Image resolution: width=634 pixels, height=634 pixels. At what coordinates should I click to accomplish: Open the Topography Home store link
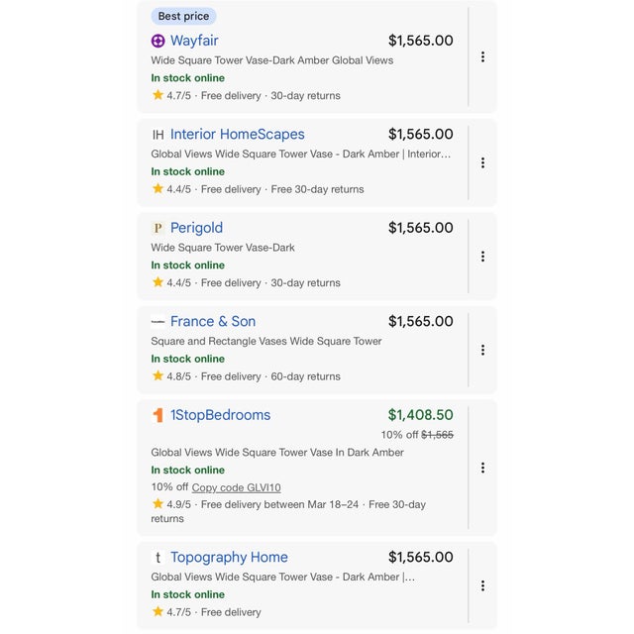[x=229, y=558]
